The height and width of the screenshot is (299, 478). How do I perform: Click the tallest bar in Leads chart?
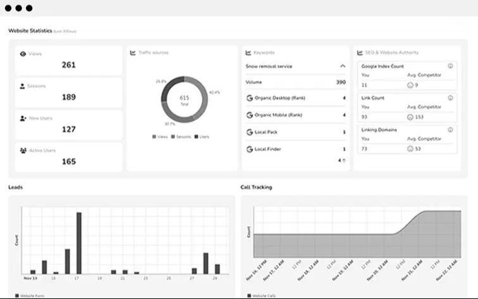[79, 243]
